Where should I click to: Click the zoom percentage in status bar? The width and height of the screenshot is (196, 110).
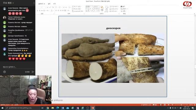coord(191,105)
